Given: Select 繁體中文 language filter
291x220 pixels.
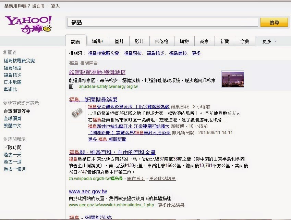Looking at the screenshot, I should tap(12, 126).
